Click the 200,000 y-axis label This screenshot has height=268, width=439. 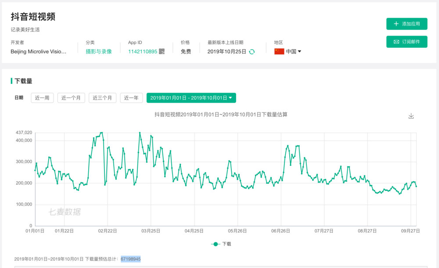coord(24,183)
